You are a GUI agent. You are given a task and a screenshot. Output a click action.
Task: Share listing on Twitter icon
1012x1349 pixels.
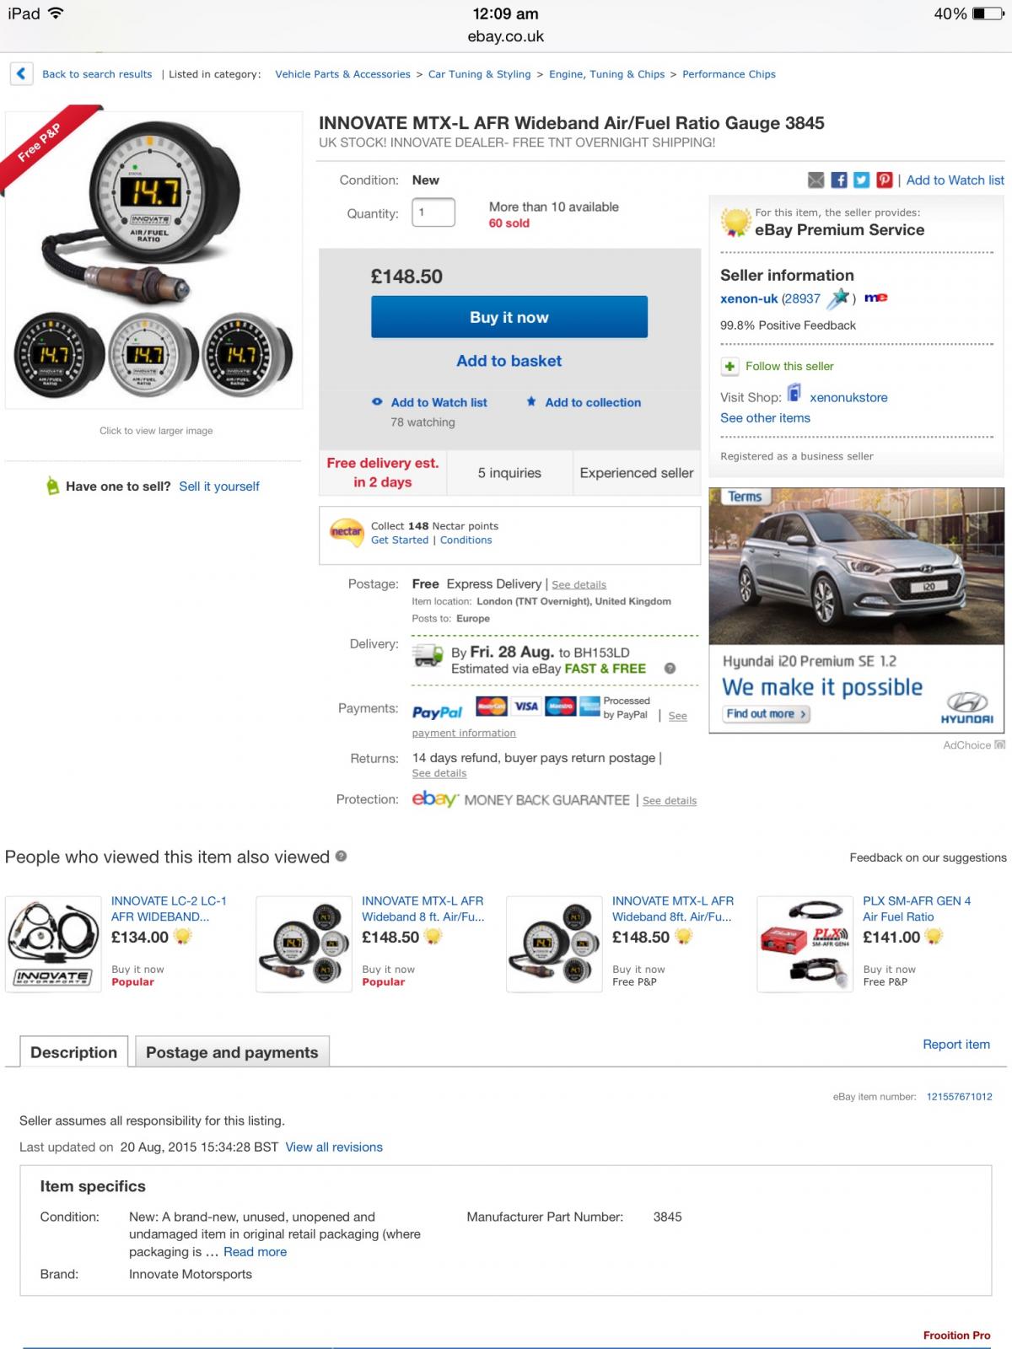pos(861,180)
